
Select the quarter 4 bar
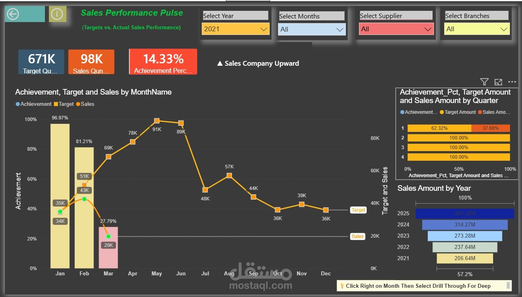point(459,157)
